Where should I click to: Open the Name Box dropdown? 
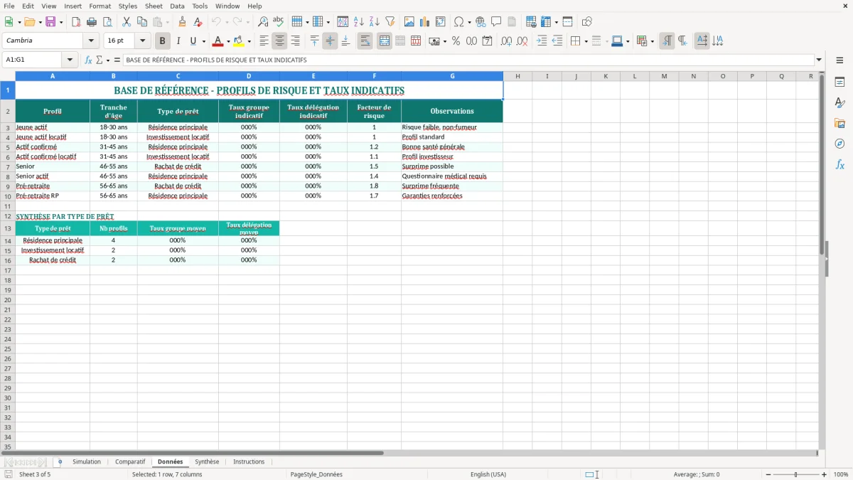coord(70,60)
